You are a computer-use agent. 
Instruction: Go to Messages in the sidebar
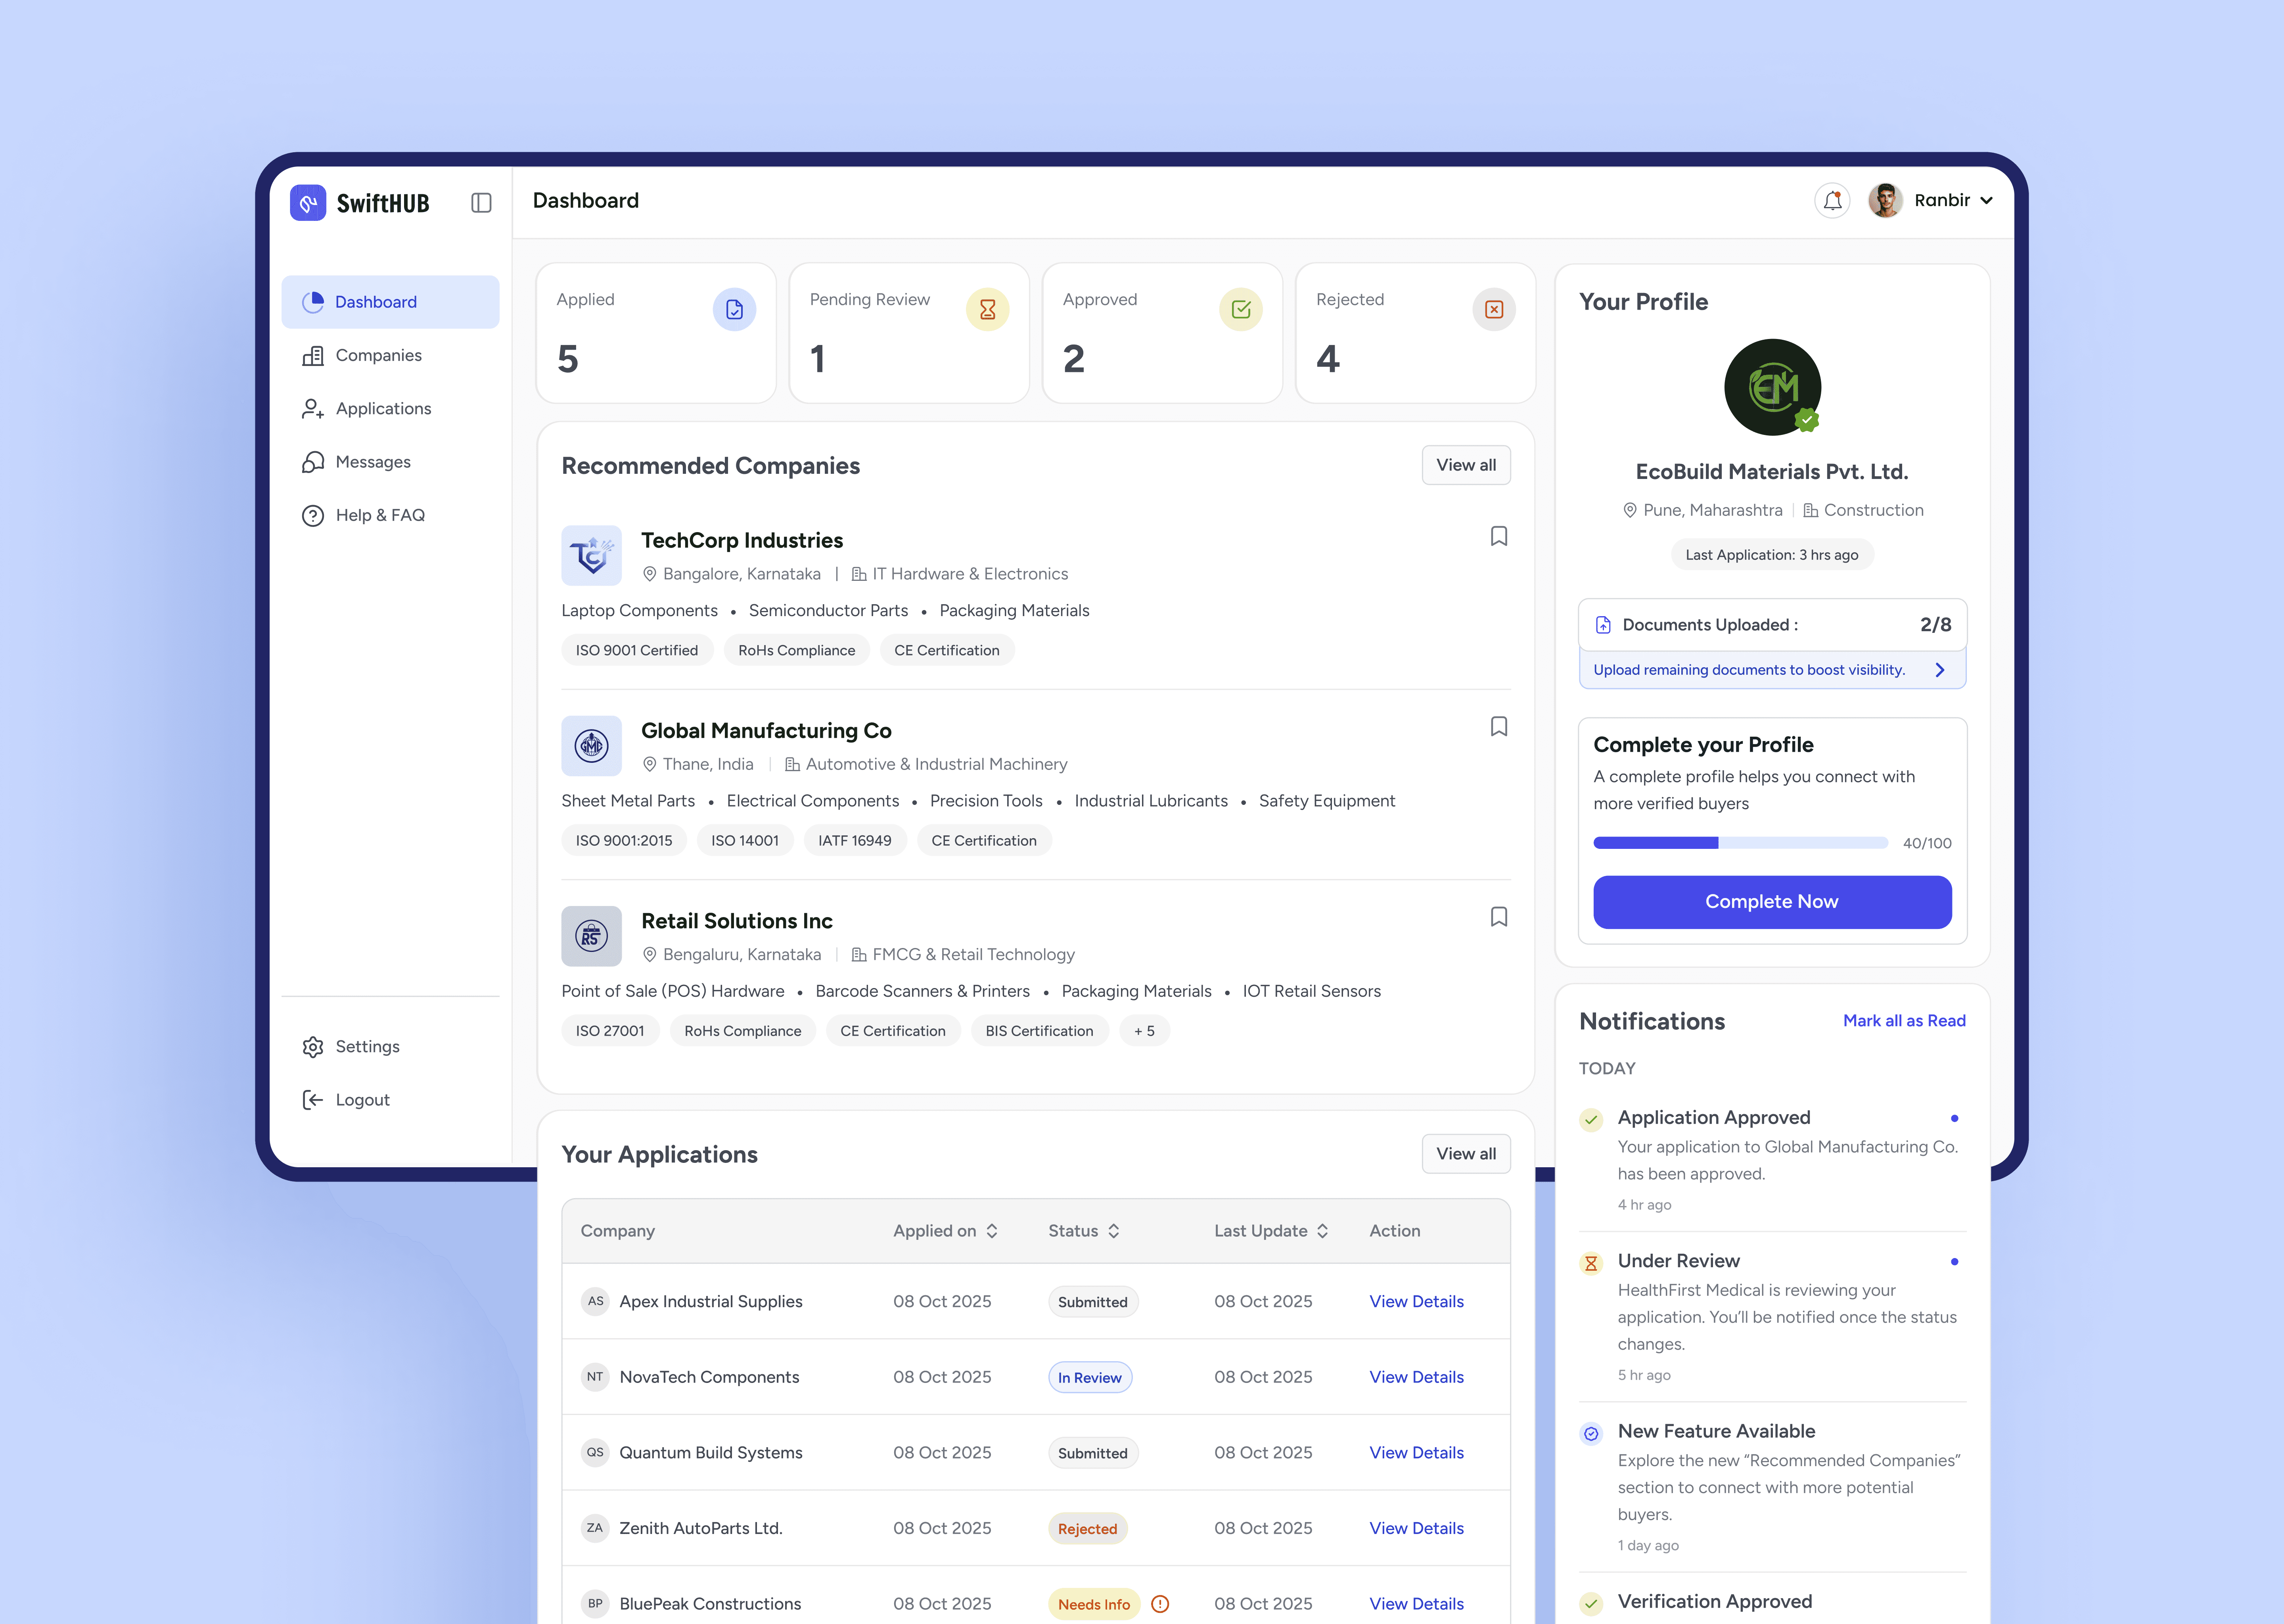[x=373, y=462]
